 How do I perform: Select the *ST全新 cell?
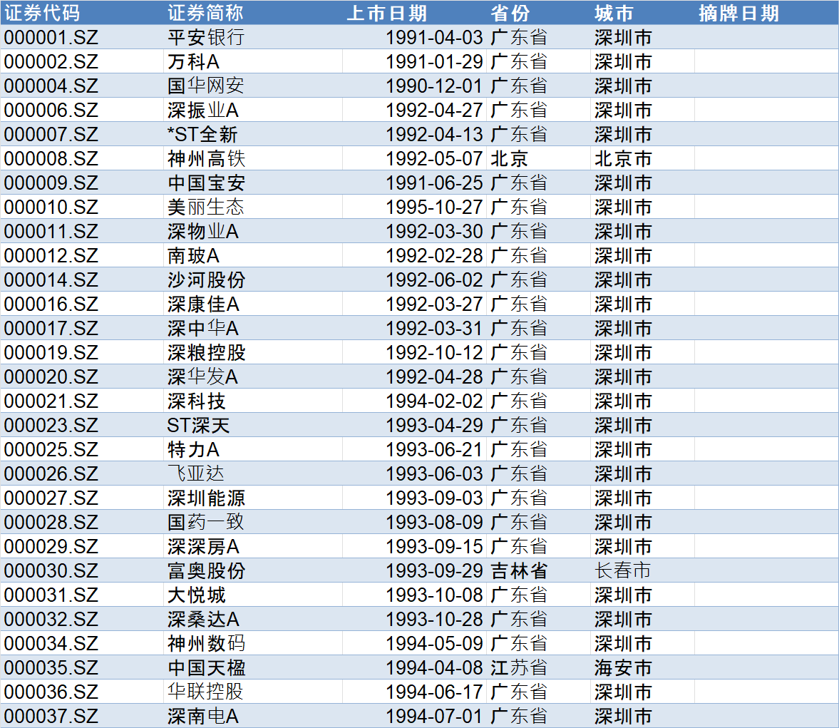tap(252, 134)
